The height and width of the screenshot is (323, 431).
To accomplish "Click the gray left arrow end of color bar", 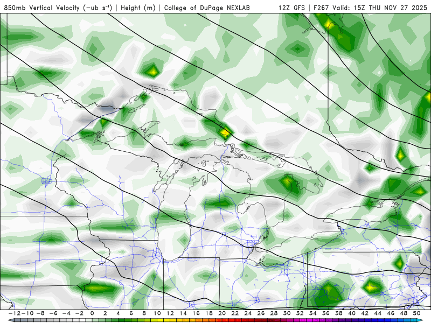I will click(10, 320).
